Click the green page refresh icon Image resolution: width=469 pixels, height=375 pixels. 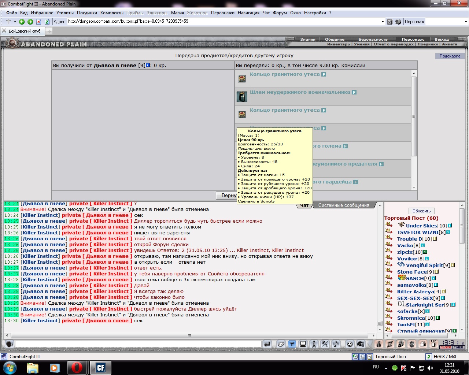point(47,22)
